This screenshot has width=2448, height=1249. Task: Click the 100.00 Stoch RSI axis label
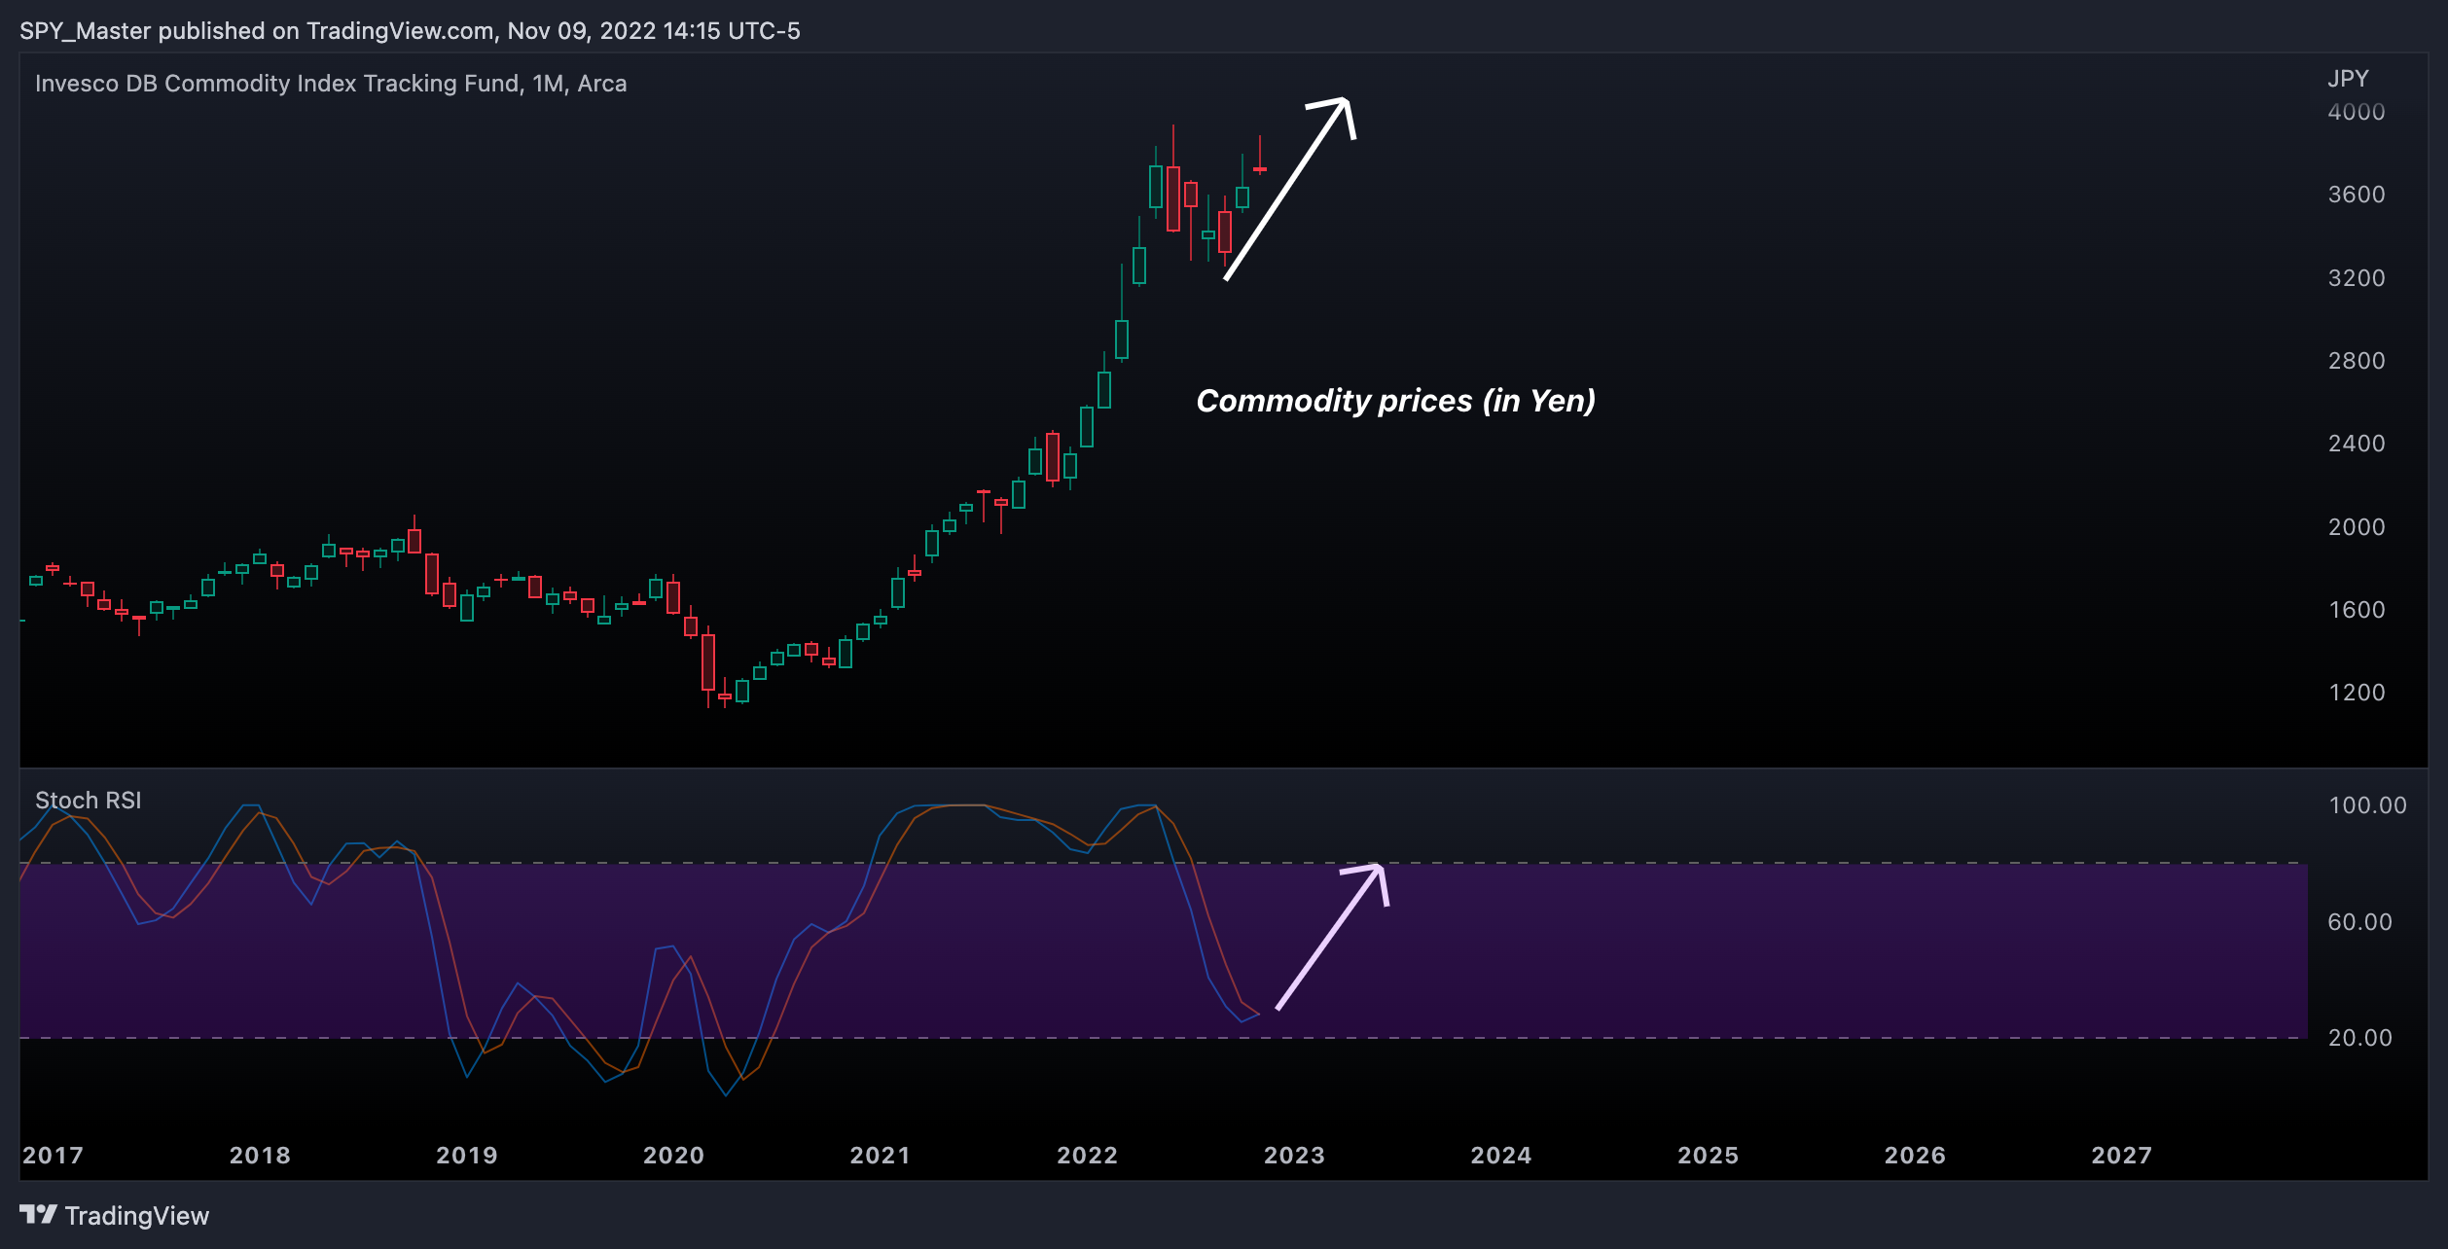pyautogui.click(x=2367, y=805)
